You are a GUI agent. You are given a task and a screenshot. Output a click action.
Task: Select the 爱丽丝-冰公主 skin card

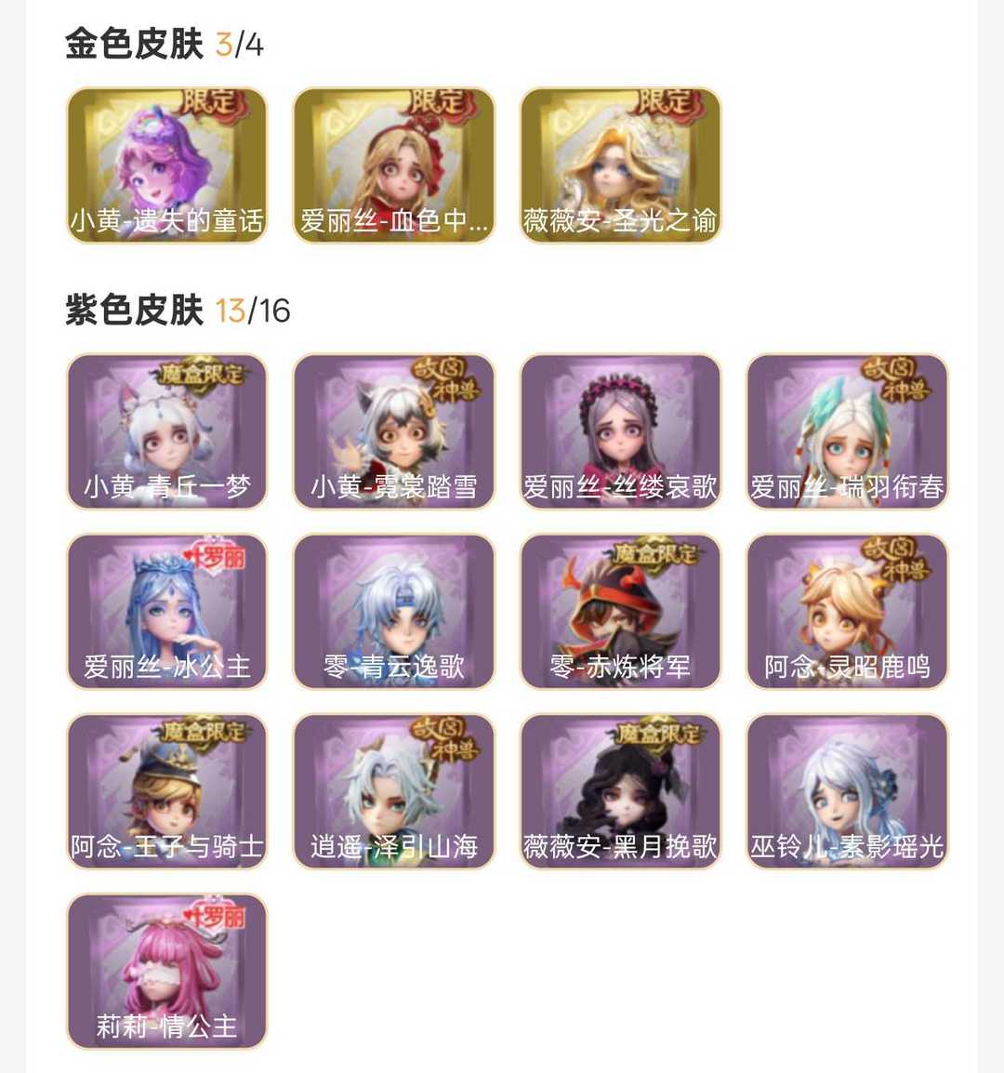[167, 611]
